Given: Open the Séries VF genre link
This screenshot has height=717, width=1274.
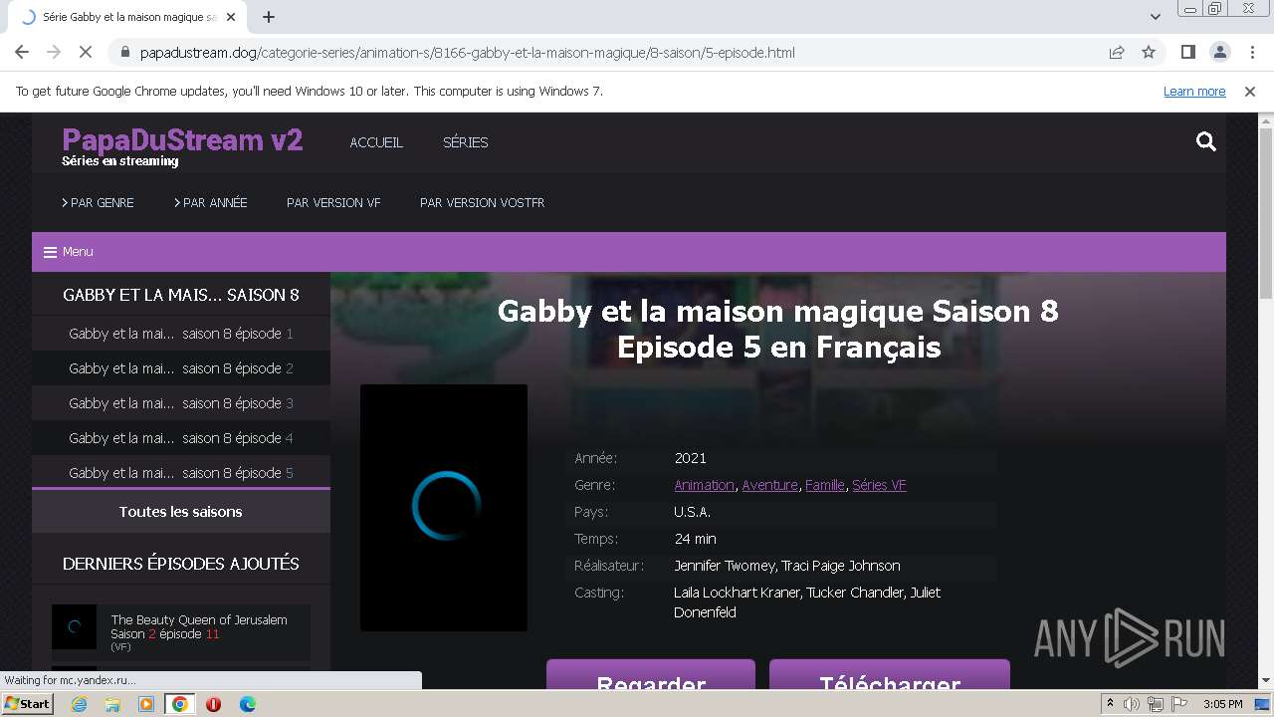Looking at the screenshot, I should pyautogui.click(x=879, y=485).
